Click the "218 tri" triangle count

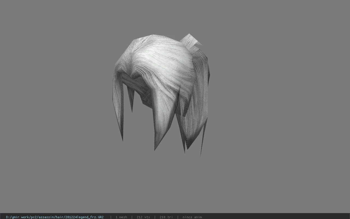coord(166,217)
